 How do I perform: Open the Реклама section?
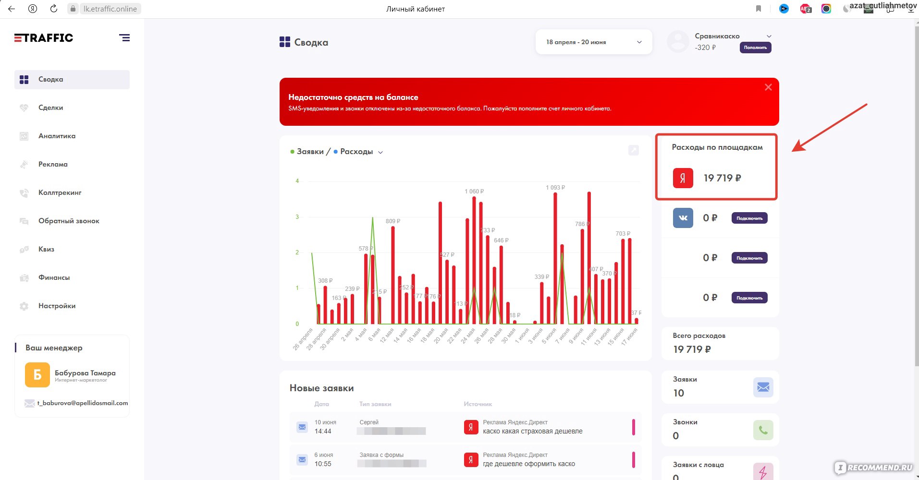click(x=53, y=164)
